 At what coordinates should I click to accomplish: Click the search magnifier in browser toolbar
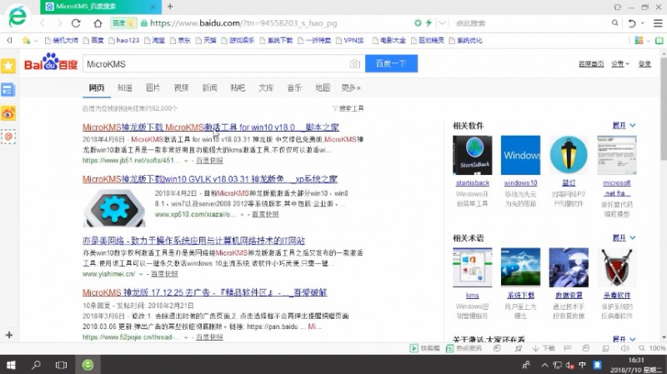click(614, 23)
